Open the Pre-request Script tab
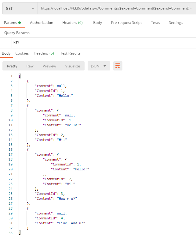This screenshot has height=239, width=196. tap(126, 23)
